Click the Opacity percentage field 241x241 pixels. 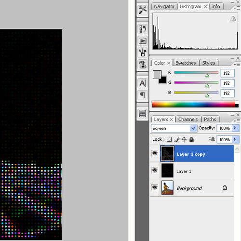(x=225, y=128)
